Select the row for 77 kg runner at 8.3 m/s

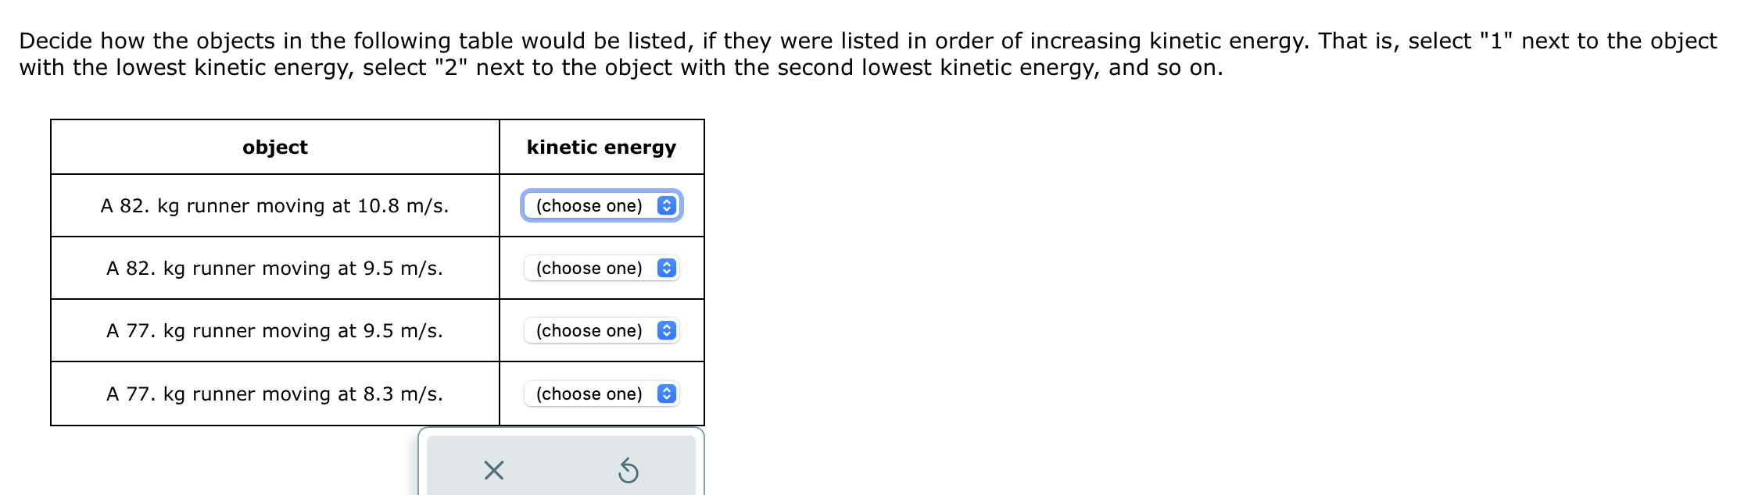[274, 394]
